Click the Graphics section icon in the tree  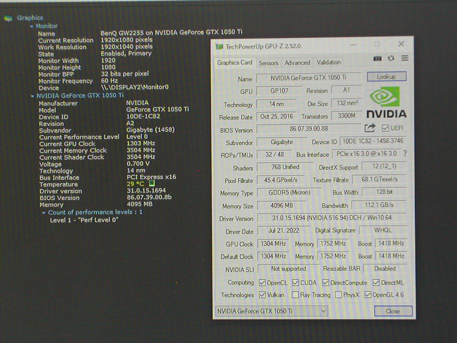8,18
